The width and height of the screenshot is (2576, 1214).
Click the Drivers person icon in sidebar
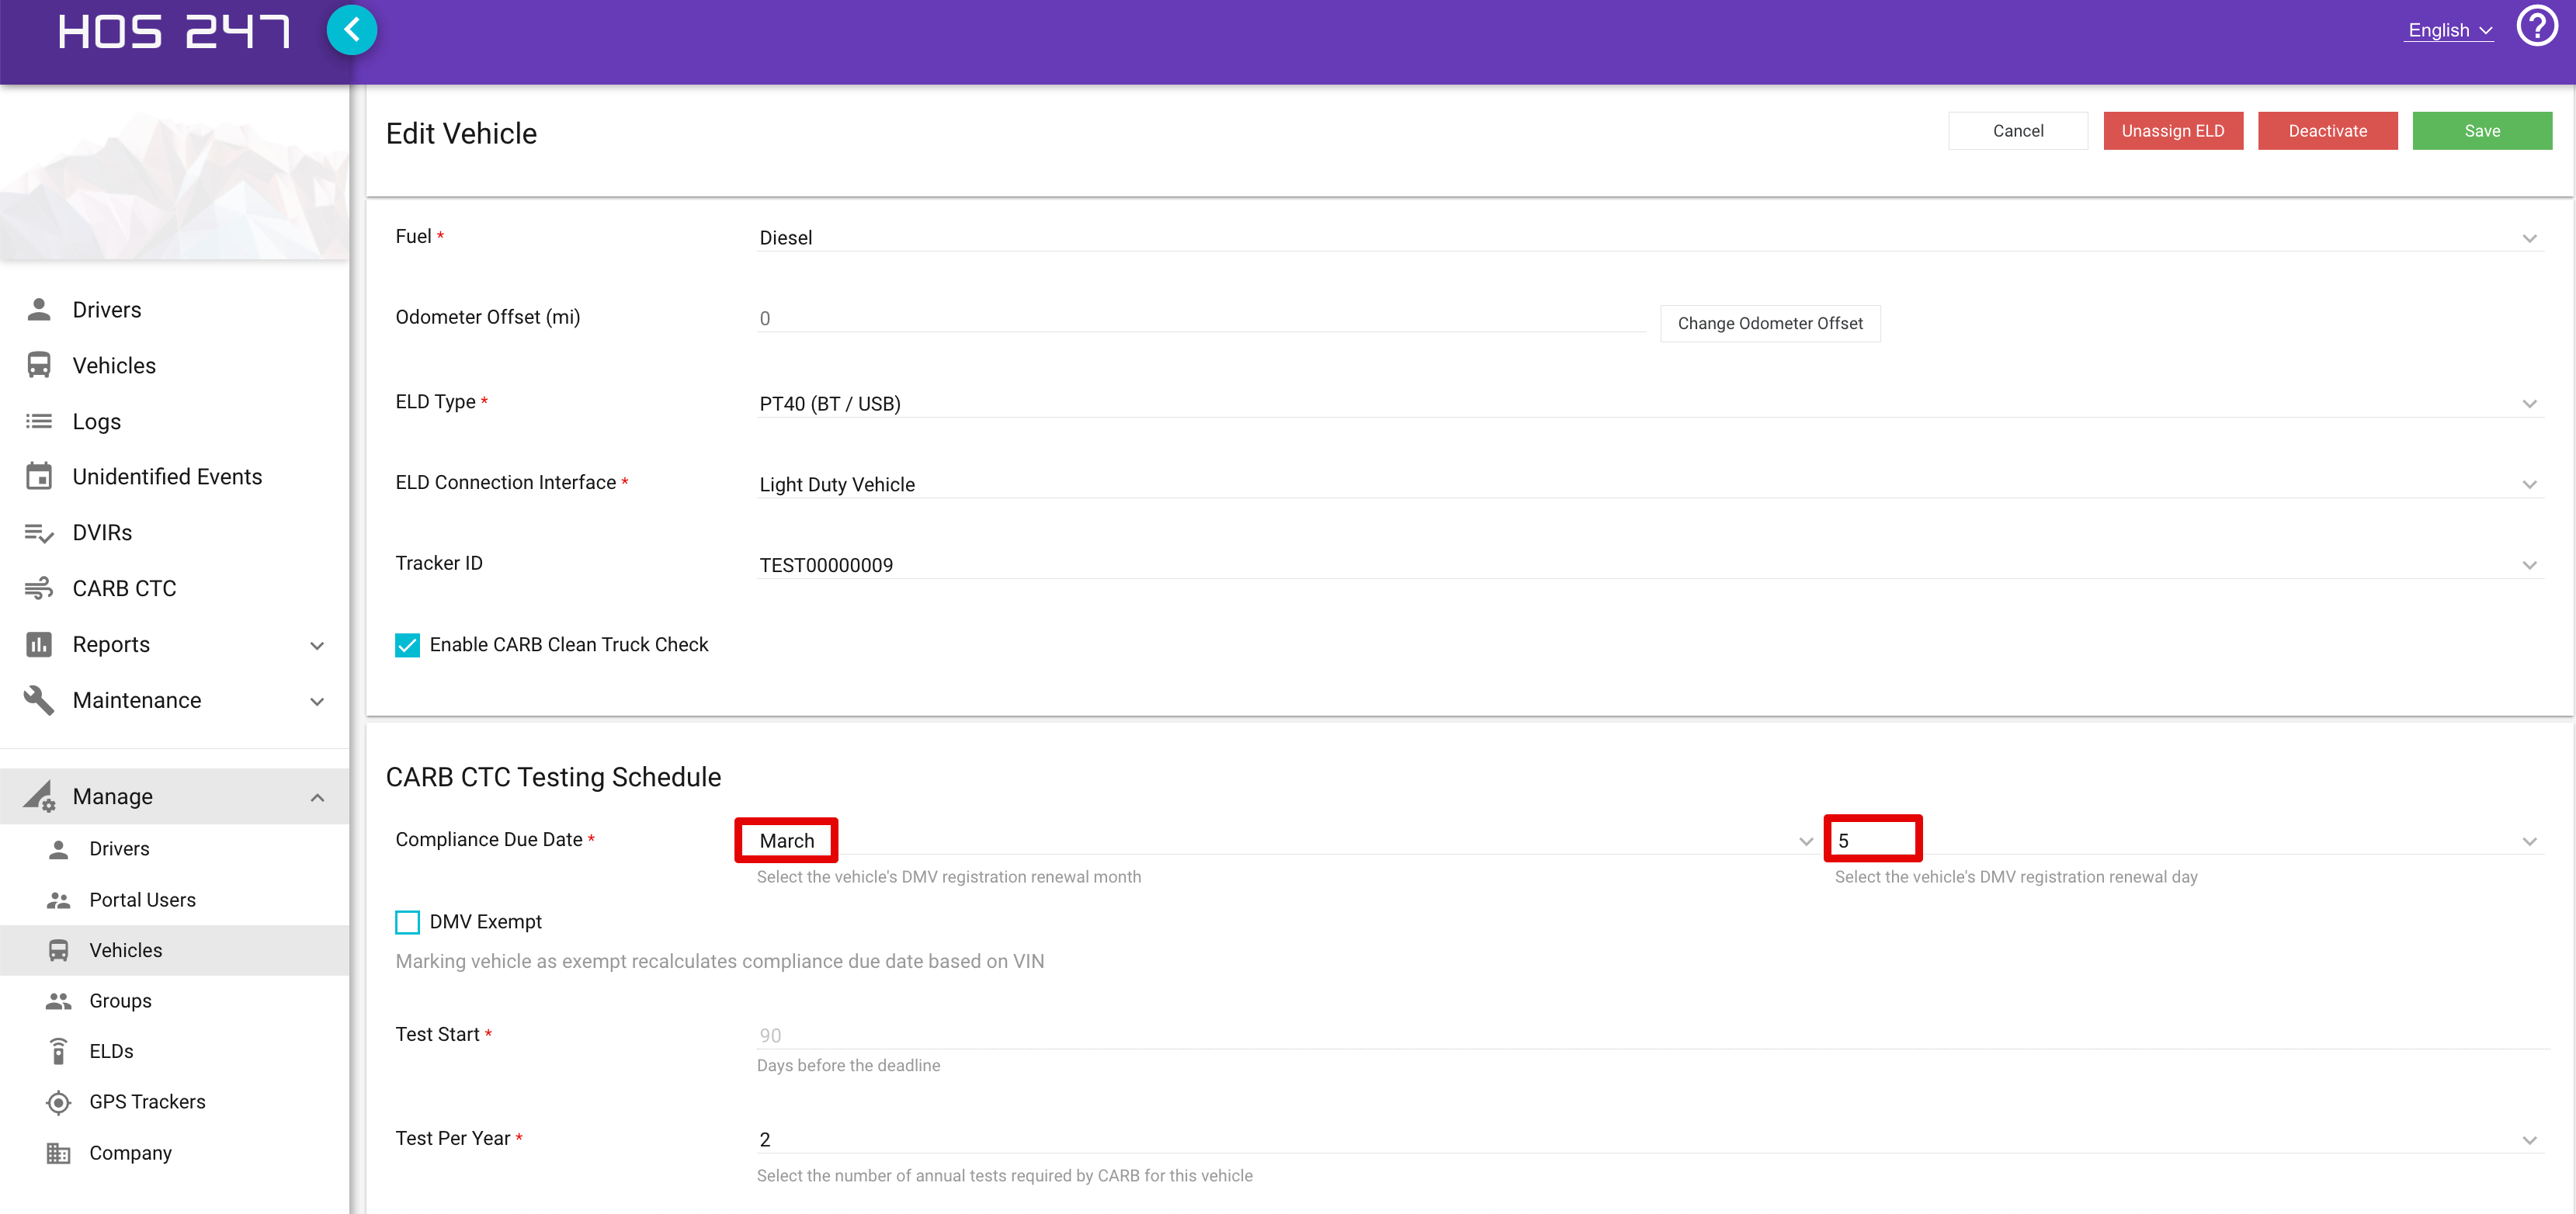tap(39, 310)
